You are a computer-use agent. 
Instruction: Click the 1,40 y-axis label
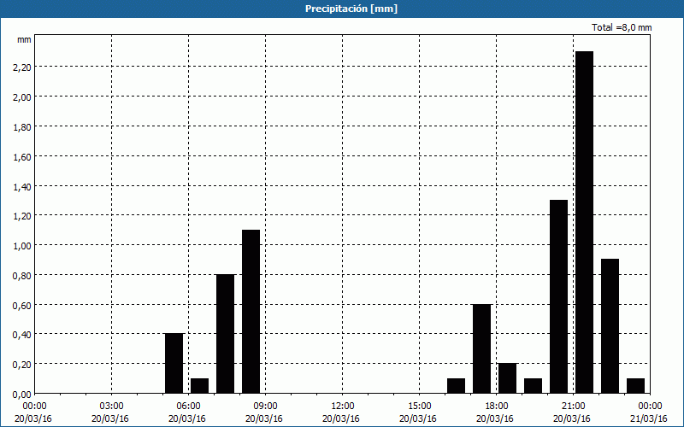(x=22, y=186)
